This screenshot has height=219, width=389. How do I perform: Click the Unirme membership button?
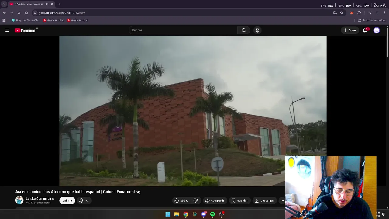(x=67, y=200)
